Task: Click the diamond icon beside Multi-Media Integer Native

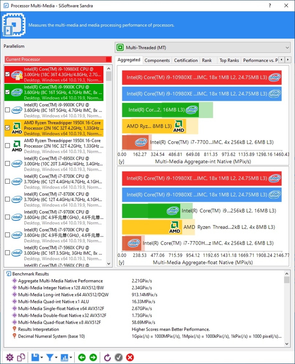Action: pyautogui.click(x=14, y=288)
